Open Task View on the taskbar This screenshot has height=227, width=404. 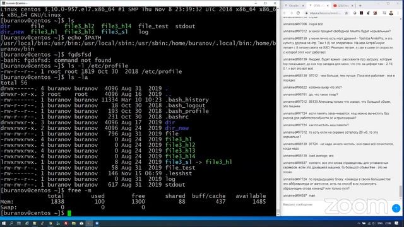(18, 223)
